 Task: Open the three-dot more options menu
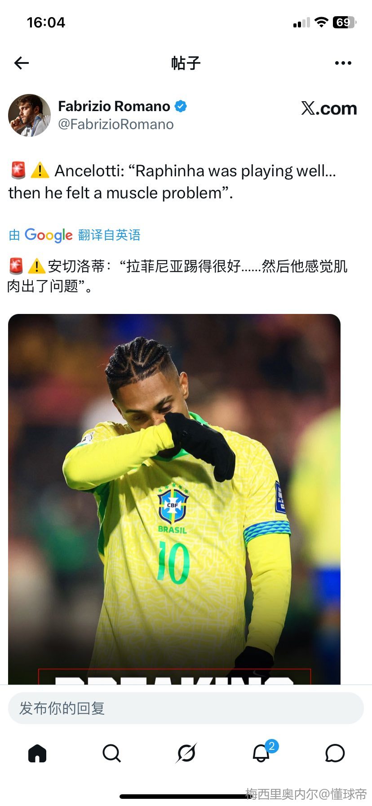point(343,63)
